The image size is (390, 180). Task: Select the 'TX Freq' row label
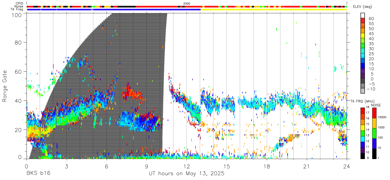pyautogui.click(x=17, y=10)
